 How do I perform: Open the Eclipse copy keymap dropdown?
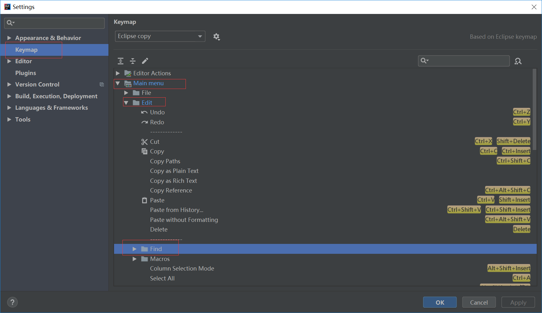point(160,36)
